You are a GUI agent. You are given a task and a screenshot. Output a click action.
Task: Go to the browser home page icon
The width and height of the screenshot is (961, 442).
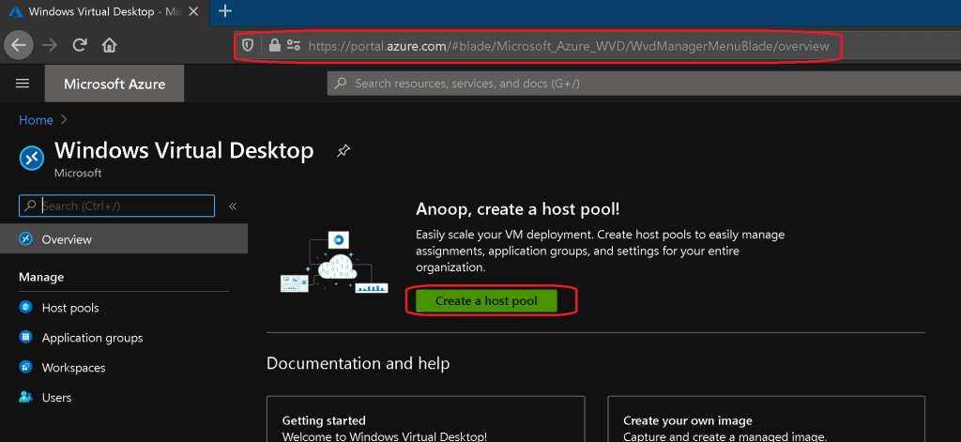click(x=109, y=45)
